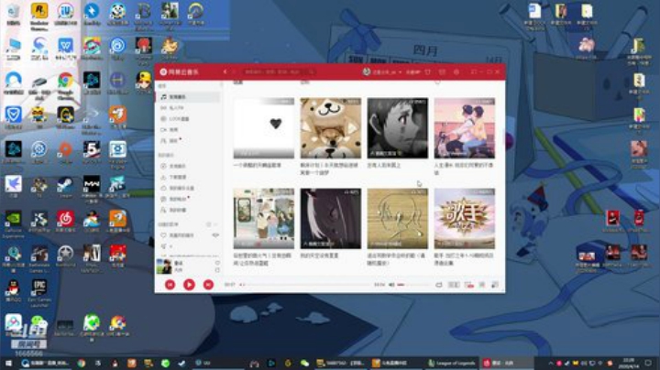
Task: Like the current song with heart icon
Action: (217, 263)
